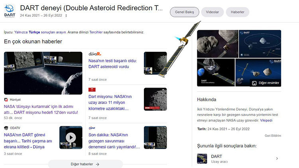Click the ODATV source icon
Image resolution: width=299 pixels, height=168 pixels.
[x=6, y=128]
